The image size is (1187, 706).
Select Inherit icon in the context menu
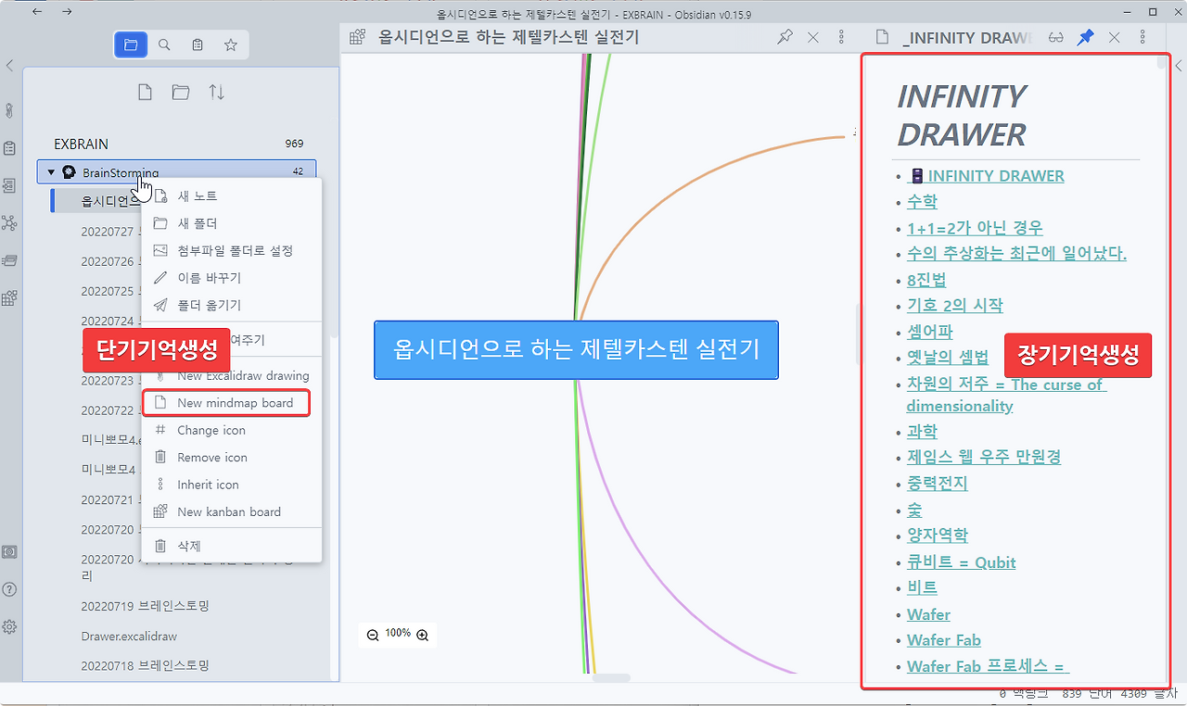pos(231,485)
